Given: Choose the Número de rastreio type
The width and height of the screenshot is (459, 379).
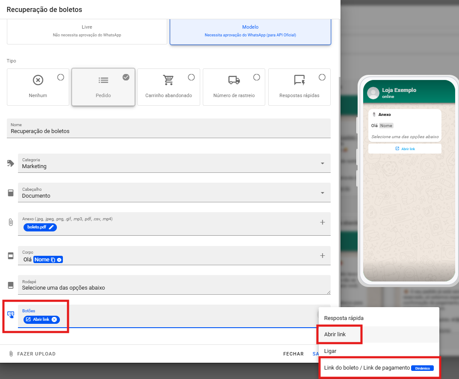Looking at the screenshot, I should (x=257, y=77).
